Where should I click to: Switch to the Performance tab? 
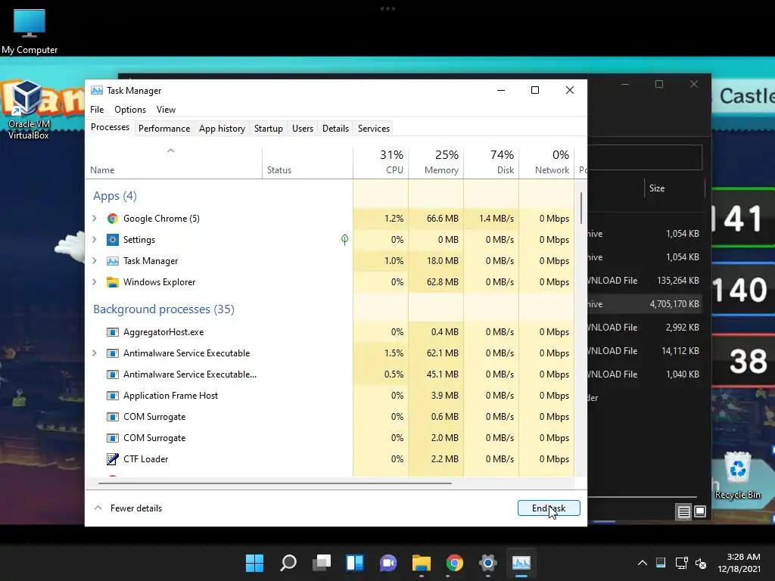point(164,129)
